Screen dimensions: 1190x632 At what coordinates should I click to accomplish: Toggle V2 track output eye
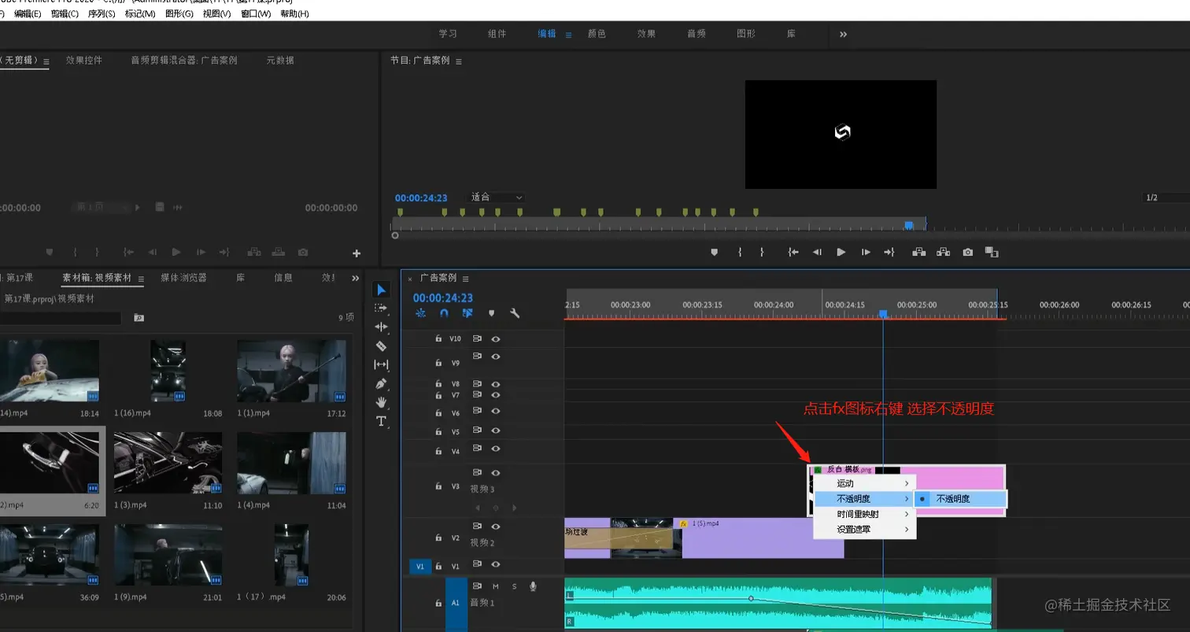(x=496, y=527)
